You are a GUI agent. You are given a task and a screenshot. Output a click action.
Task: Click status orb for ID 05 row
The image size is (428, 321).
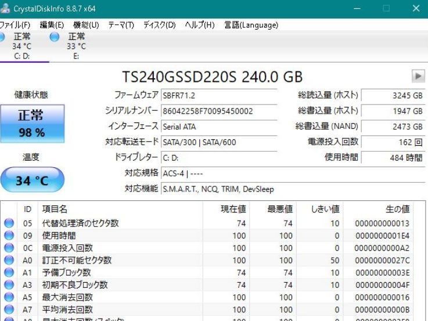pyautogui.click(x=9, y=223)
